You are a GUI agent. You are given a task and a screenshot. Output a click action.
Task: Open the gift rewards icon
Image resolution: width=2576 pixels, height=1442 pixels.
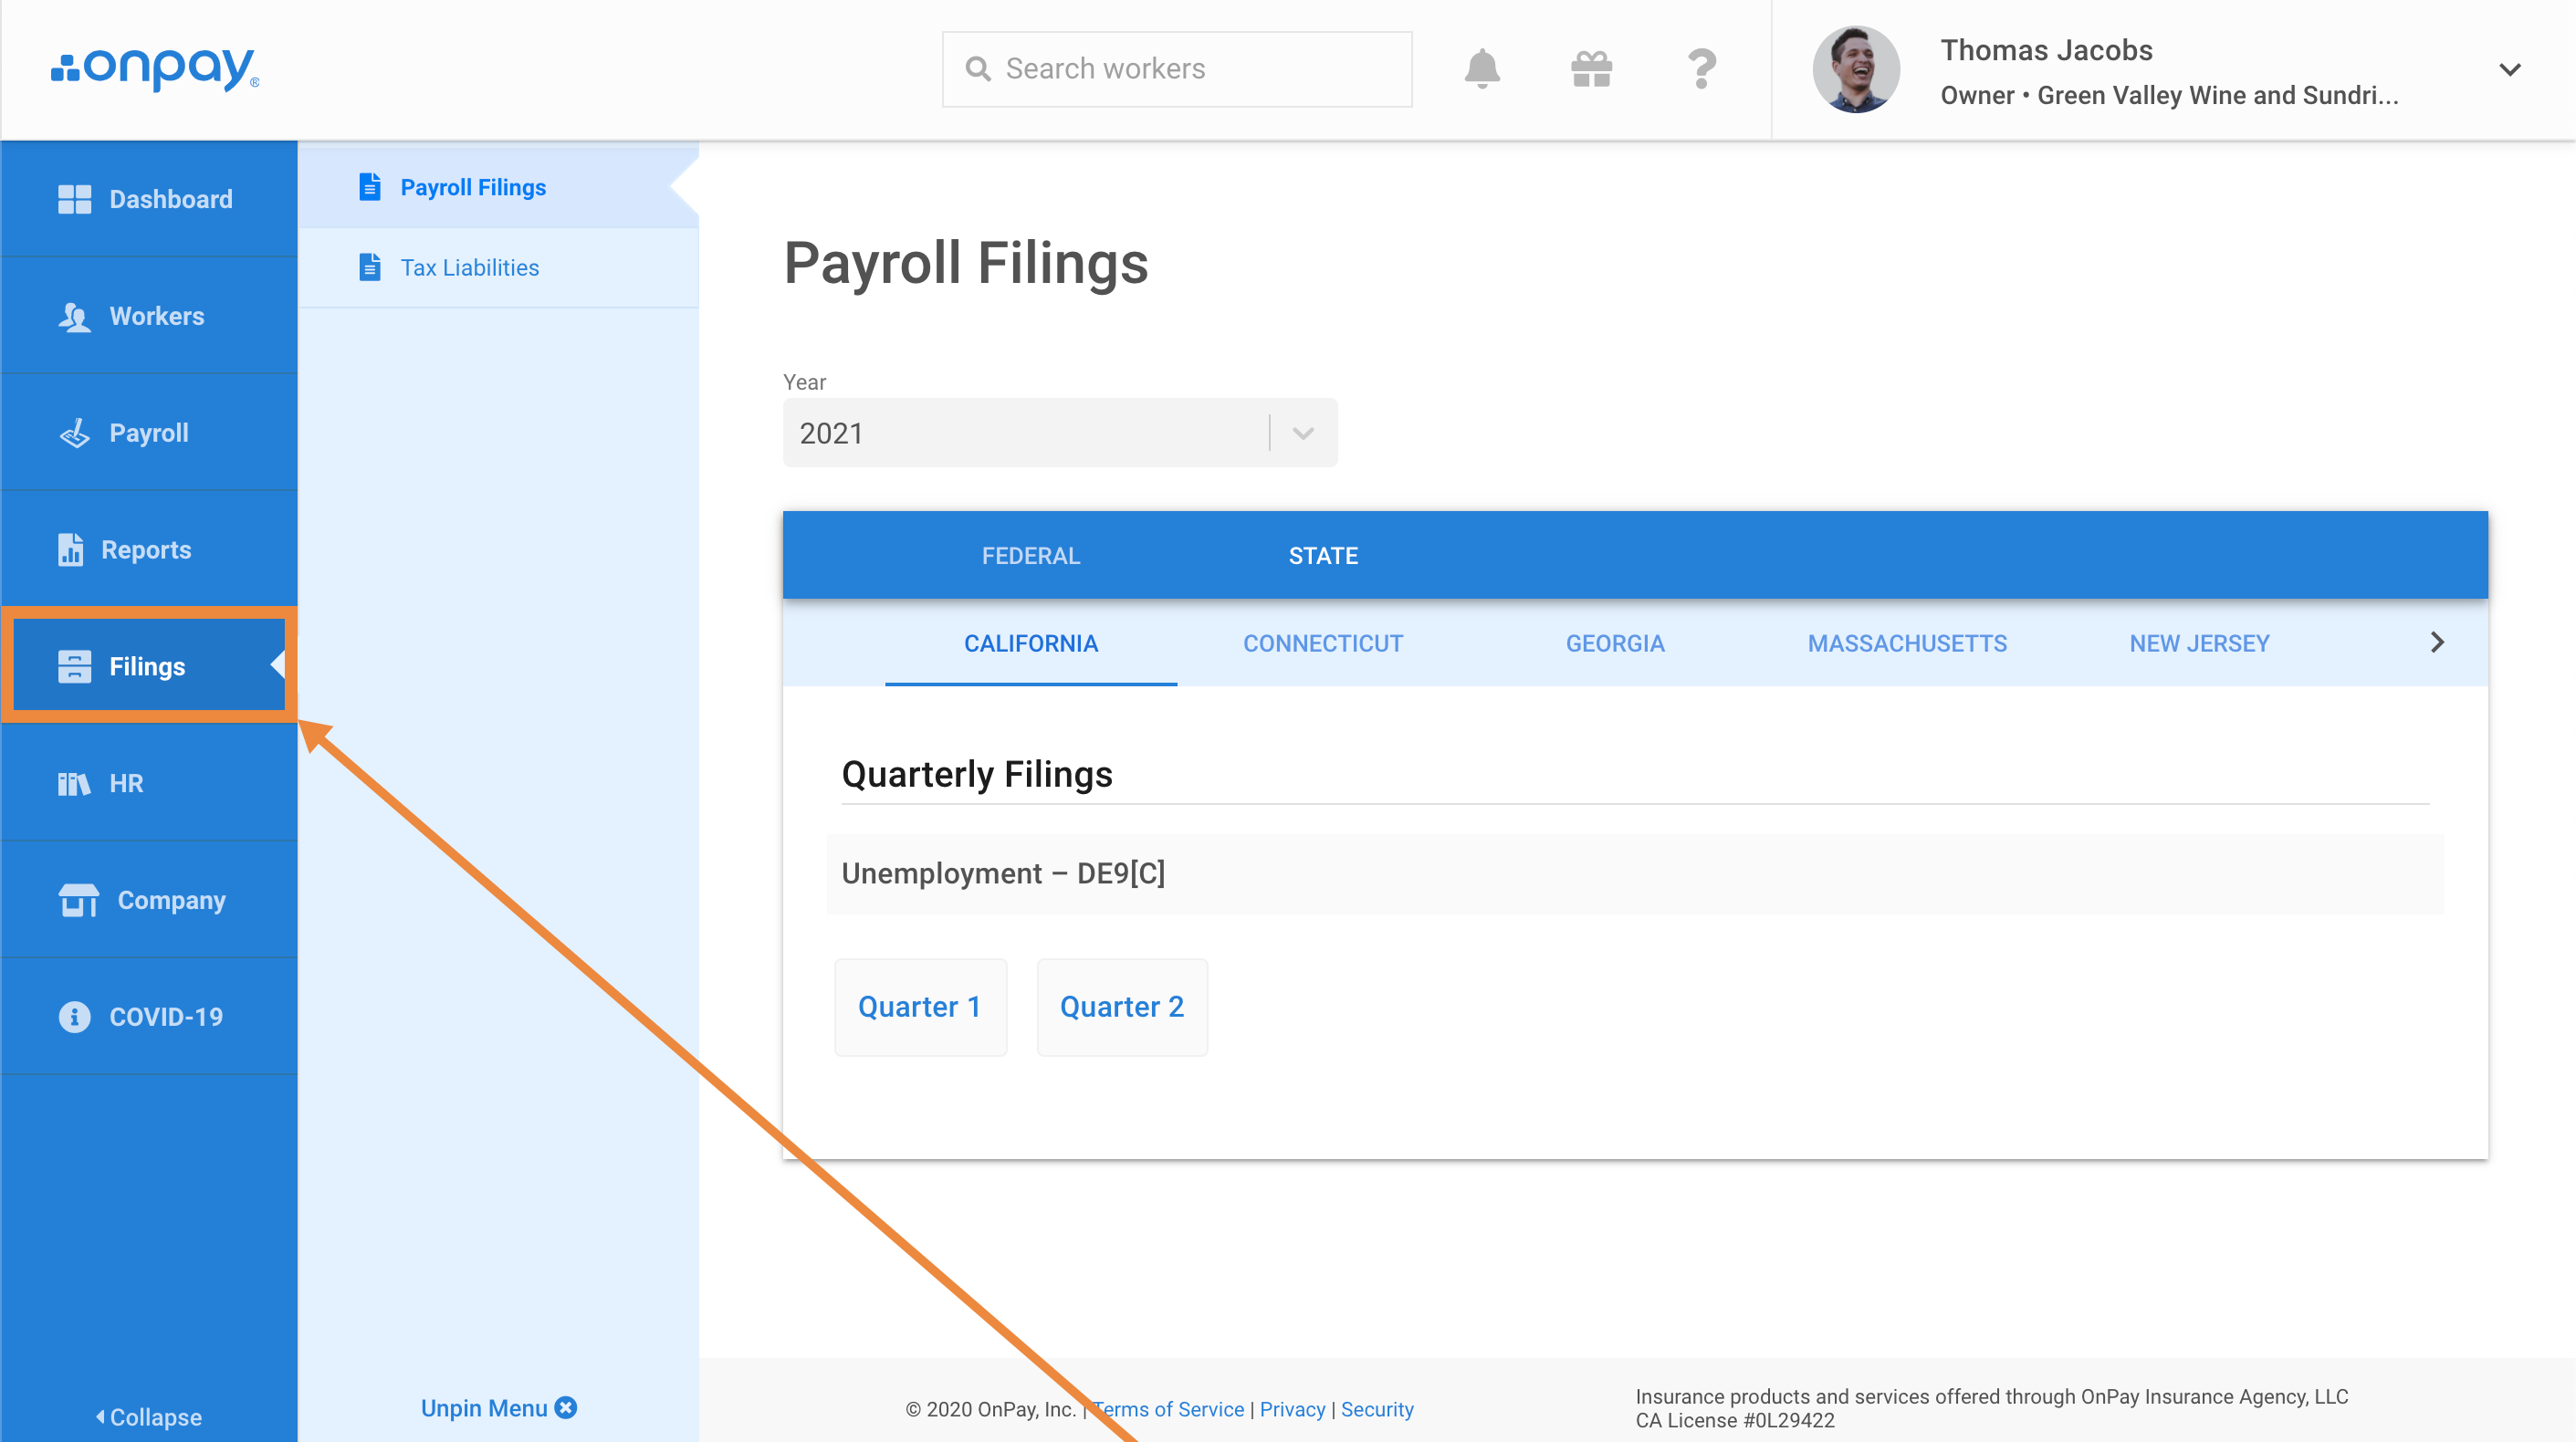pos(1591,69)
